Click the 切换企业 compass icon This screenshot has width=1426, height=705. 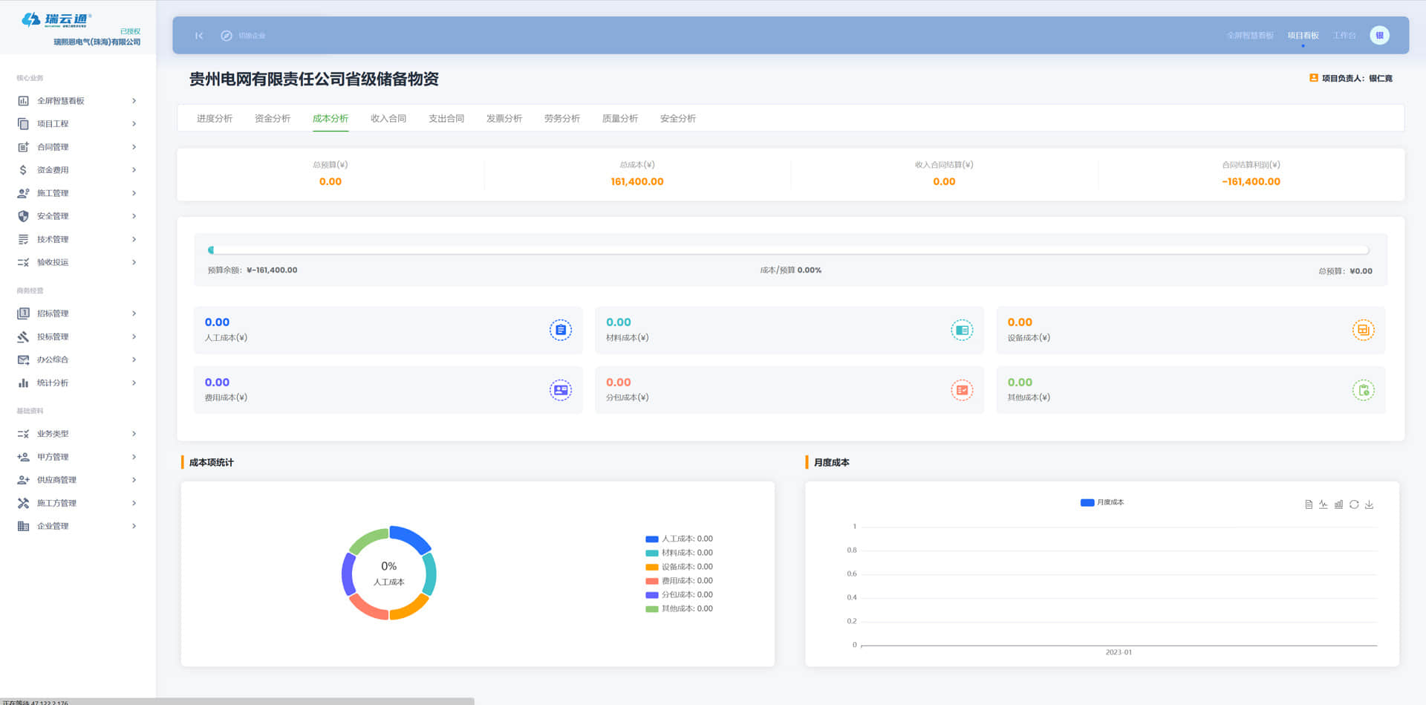tap(227, 36)
